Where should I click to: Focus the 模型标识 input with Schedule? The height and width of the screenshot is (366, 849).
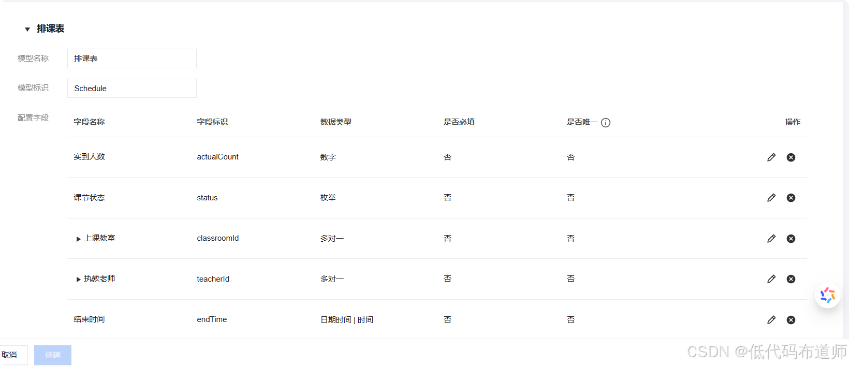coord(132,89)
